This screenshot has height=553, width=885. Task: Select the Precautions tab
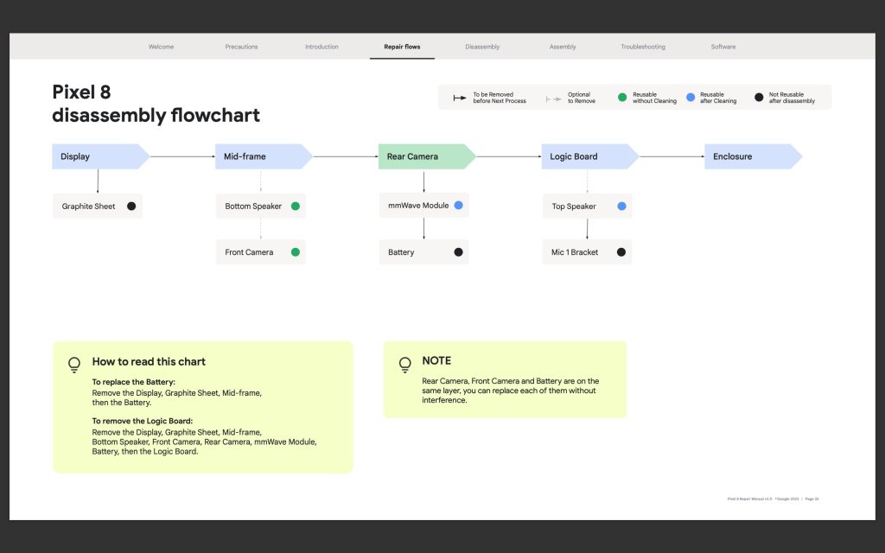(241, 47)
